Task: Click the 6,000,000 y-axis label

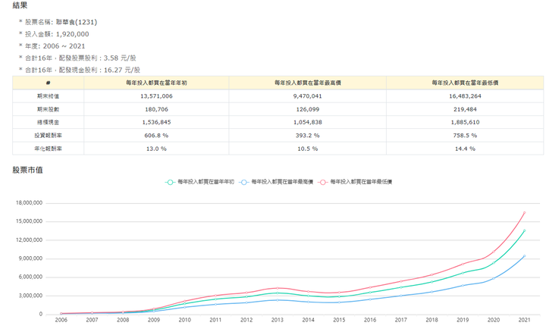Action: [30, 277]
